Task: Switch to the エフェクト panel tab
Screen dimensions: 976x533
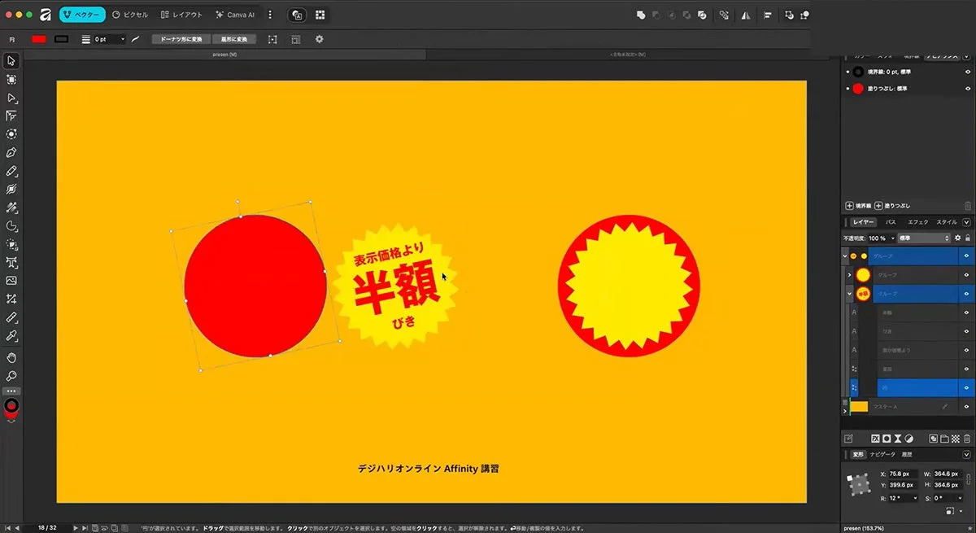Action: click(917, 221)
